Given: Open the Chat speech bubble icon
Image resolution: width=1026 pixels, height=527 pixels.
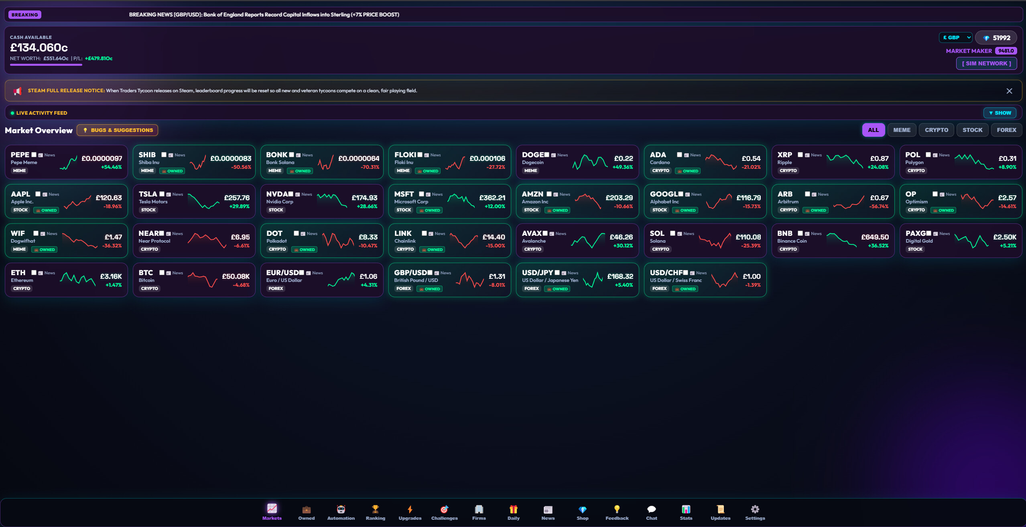Looking at the screenshot, I should (x=651, y=509).
